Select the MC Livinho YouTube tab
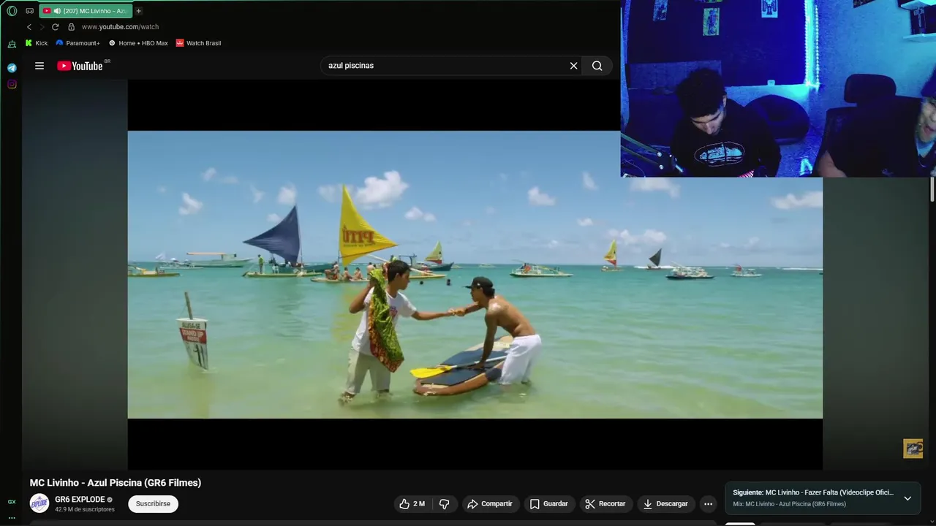This screenshot has height=526, width=936. (x=86, y=11)
